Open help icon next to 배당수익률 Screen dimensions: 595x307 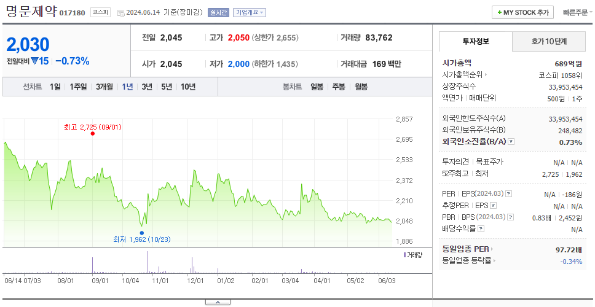click(x=481, y=229)
